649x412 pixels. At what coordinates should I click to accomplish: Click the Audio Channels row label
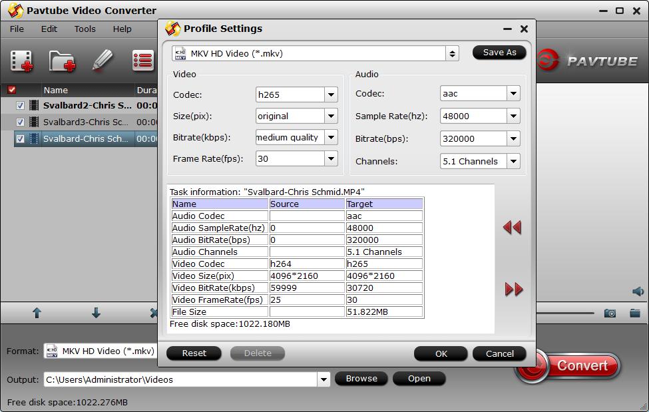(x=220, y=252)
